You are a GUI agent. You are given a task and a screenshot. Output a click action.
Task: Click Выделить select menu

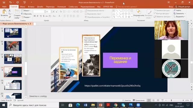179,16
